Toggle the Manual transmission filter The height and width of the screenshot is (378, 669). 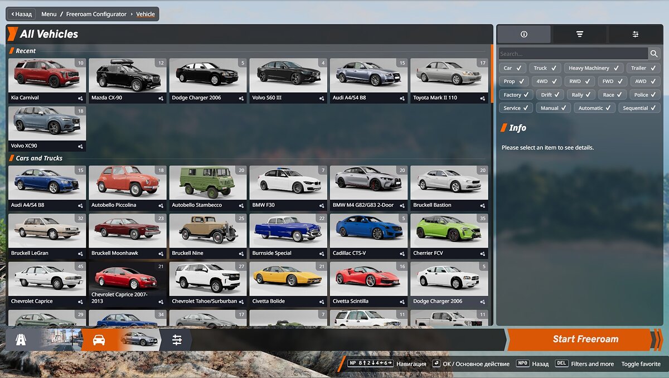pos(553,108)
